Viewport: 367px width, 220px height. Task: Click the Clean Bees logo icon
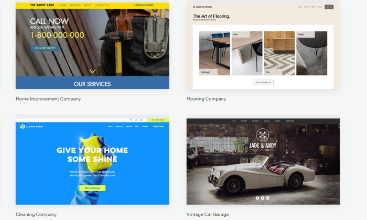(22, 126)
